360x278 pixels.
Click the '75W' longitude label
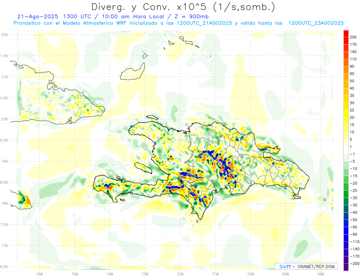coord(75,274)
